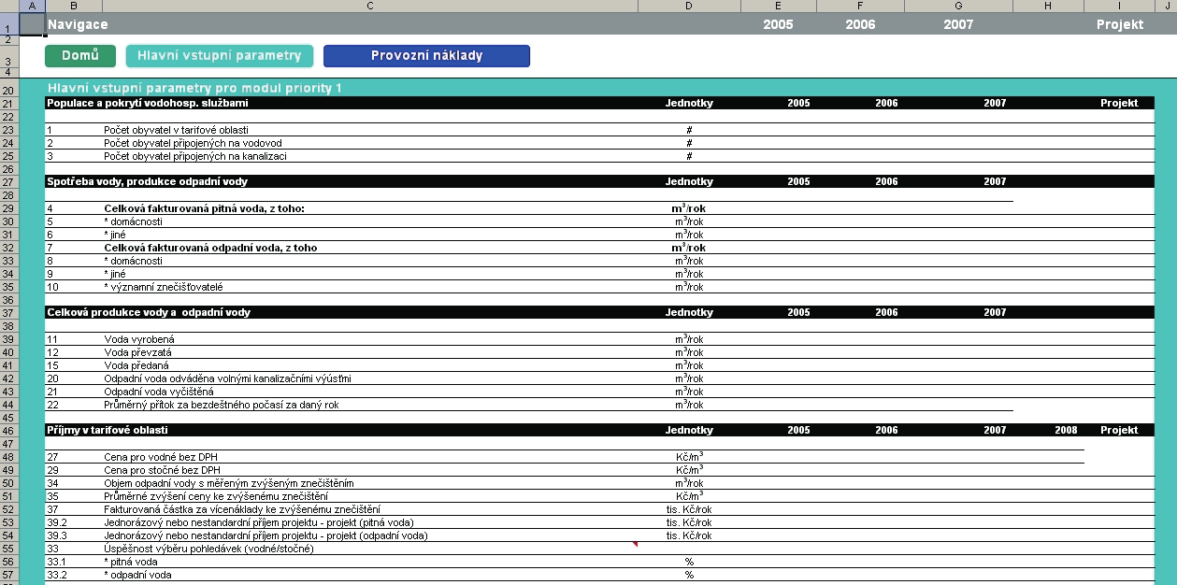Select row header 57

click(x=9, y=575)
